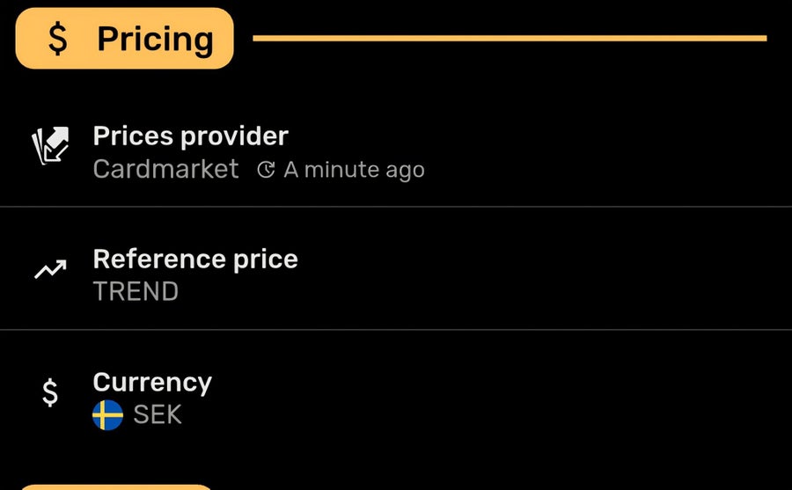Click the cards icon beside Prices provider
The image size is (792, 490).
50,145
